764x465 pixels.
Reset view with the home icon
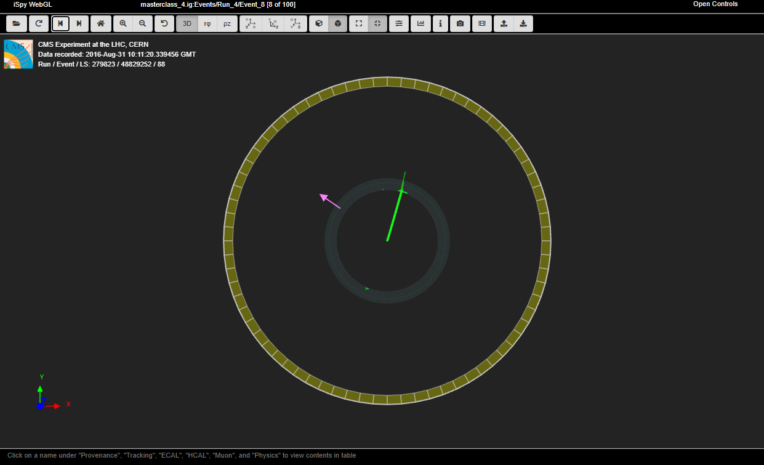tap(101, 23)
